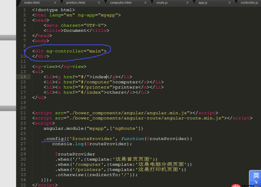Click line number 26 in gutter
Screen dimensions: 261x187
[x=23, y=139]
